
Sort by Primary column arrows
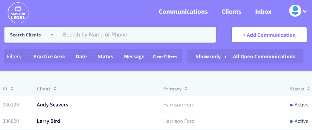pos(186,89)
